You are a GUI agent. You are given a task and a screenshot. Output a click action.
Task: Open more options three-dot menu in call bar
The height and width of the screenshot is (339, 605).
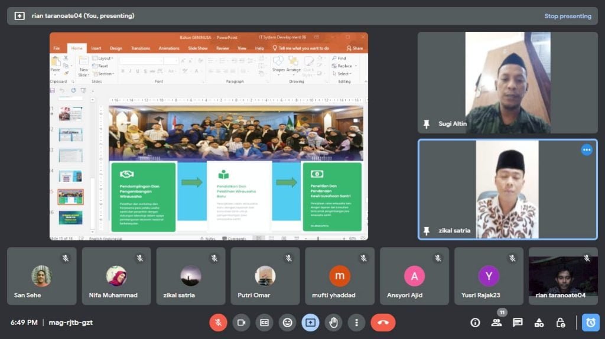356,322
